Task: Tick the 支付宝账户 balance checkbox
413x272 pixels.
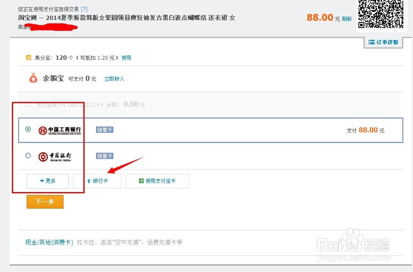Action: [28, 104]
